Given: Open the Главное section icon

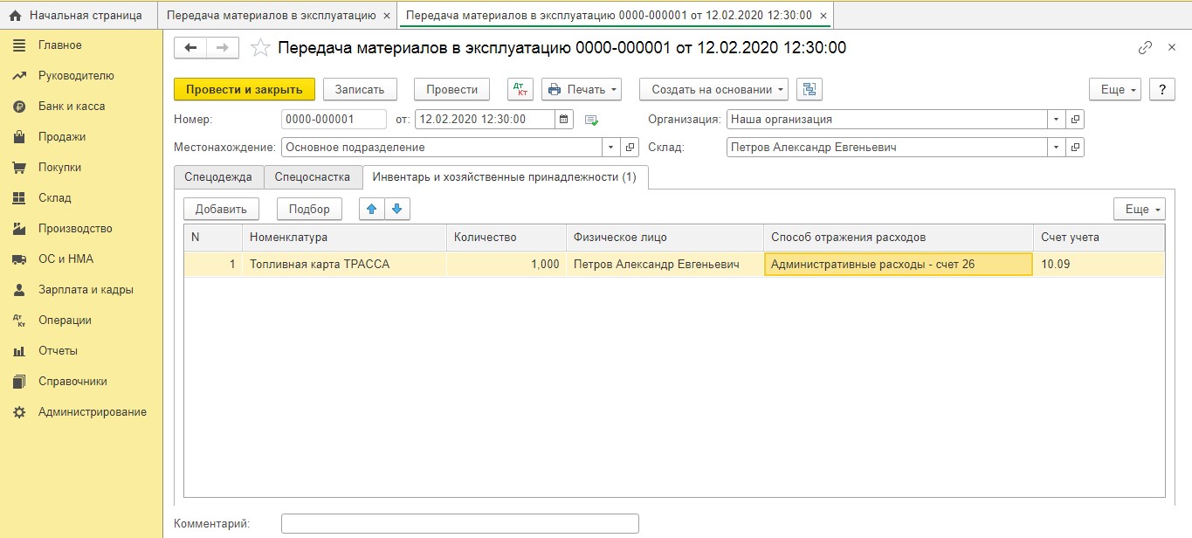Looking at the screenshot, I should tap(19, 45).
